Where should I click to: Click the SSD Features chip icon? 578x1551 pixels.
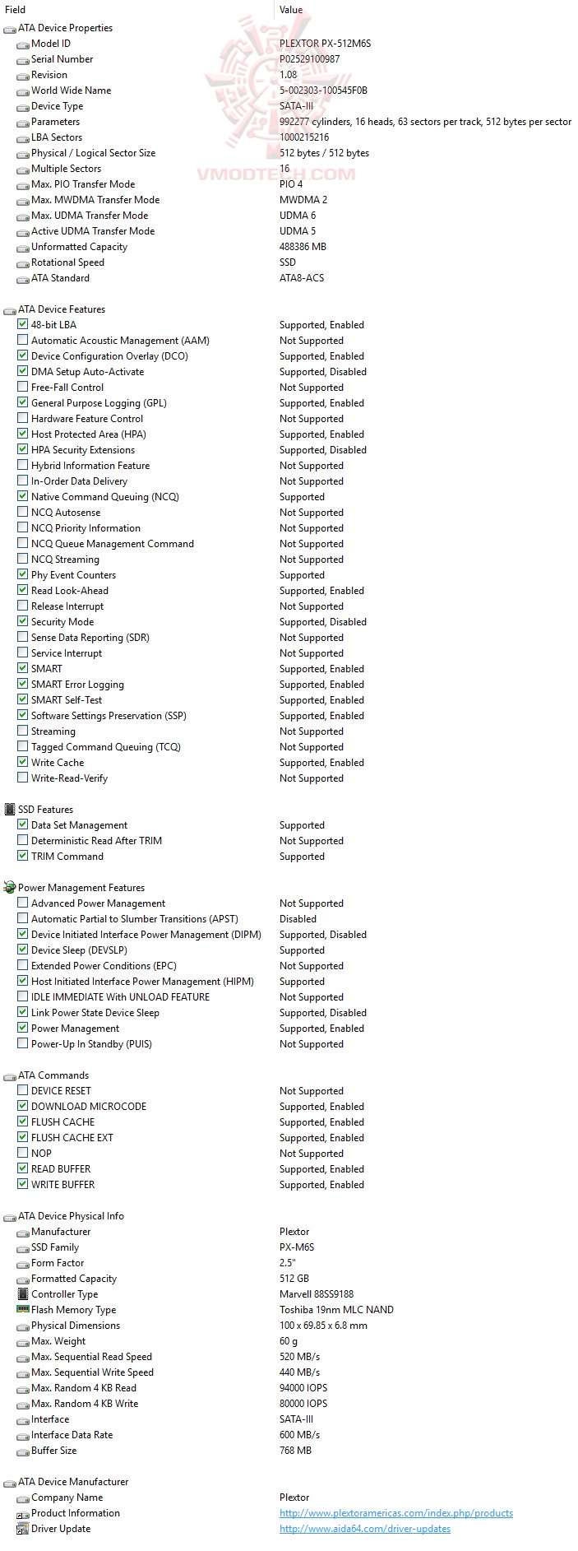click(10, 810)
